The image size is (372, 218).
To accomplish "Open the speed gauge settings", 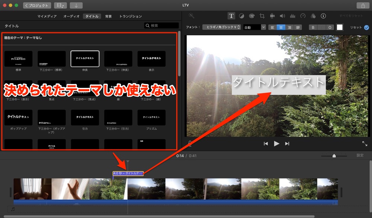I will pyautogui.click(x=303, y=16).
